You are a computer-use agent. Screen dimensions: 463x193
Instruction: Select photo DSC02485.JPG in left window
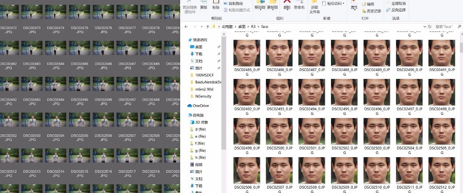point(80,48)
